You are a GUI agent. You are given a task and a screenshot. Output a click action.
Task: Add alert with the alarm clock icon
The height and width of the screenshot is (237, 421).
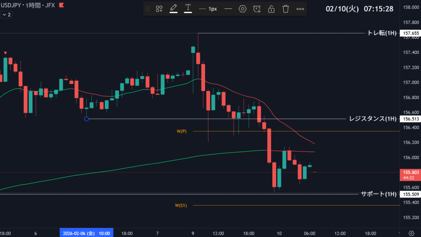click(257, 9)
